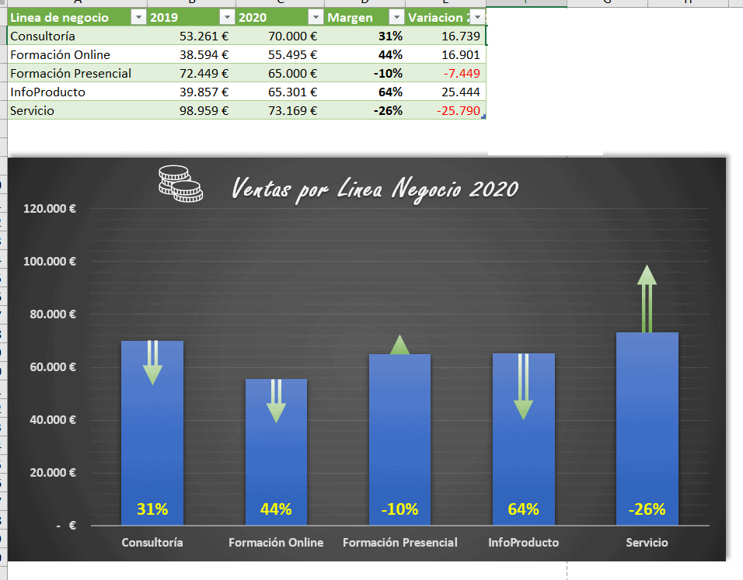Select the coins icon in the chart

[x=180, y=184]
